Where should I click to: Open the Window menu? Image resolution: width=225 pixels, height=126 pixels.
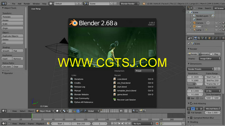coord(36,4)
